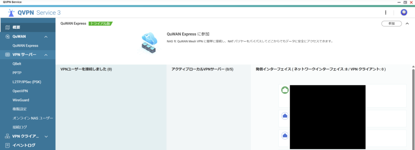Collapse the VPN サーバー sidebar section
This screenshot has height=150, width=415.
[x=46, y=55]
